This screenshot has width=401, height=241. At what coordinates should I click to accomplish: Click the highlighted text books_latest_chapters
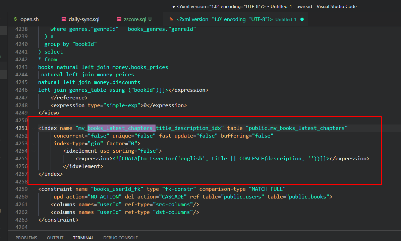[121, 128]
